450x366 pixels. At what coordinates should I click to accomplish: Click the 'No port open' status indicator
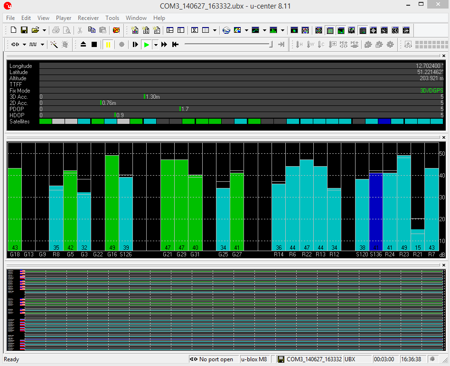(212, 359)
